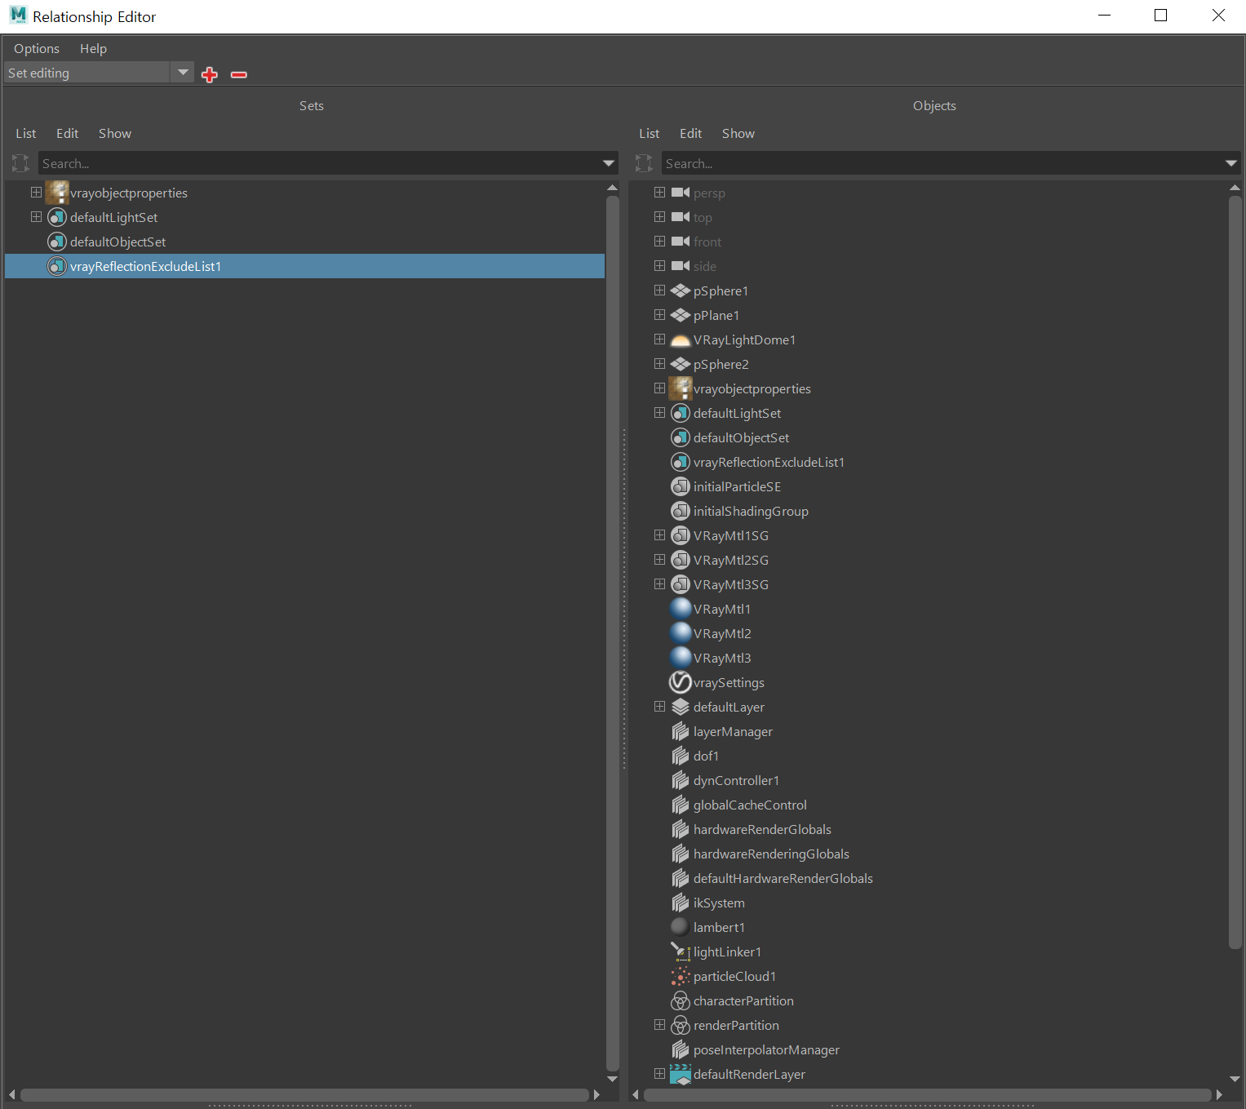1246x1109 pixels.
Task: Open the Sets panel List menu
Action: pyautogui.click(x=26, y=134)
